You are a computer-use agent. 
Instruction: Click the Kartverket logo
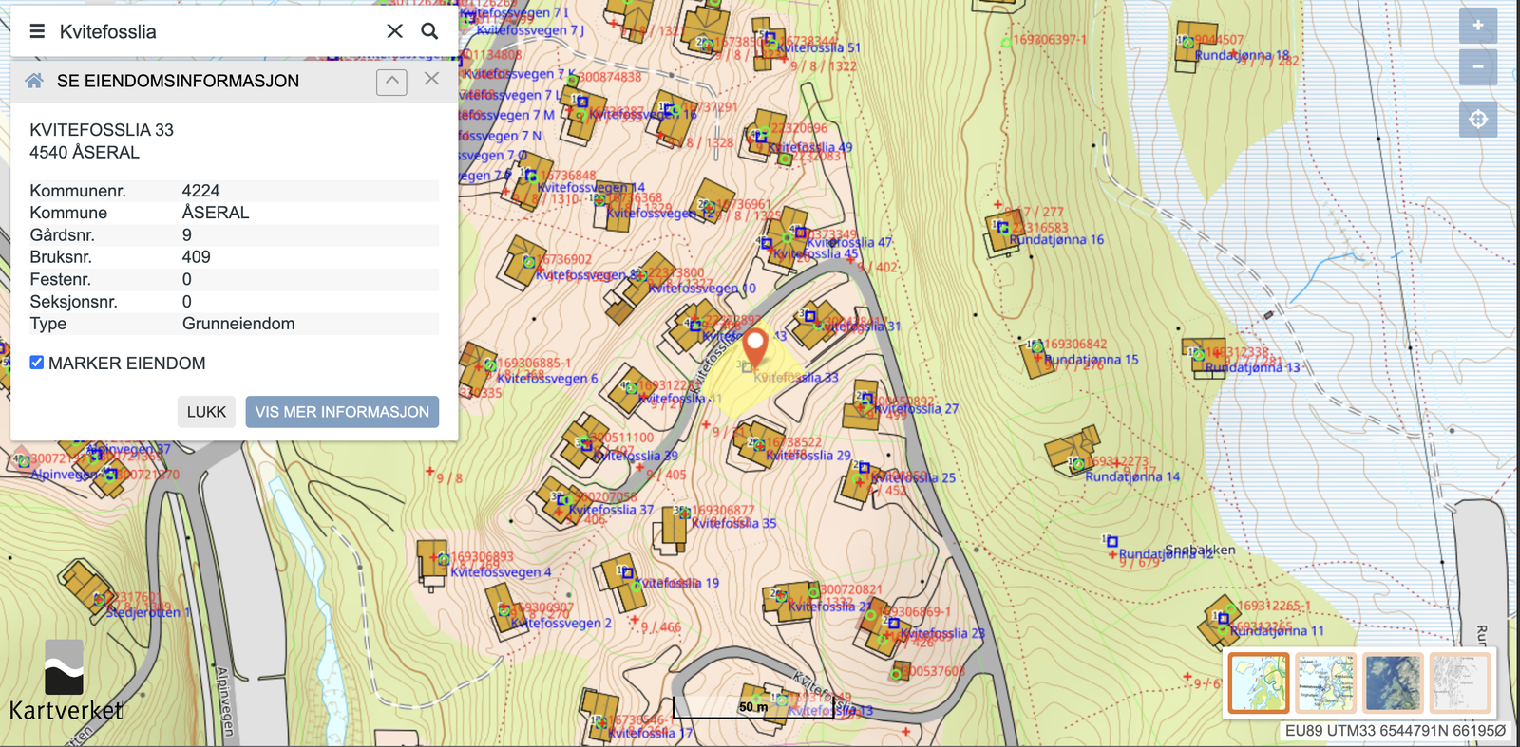click(x=66, y=682)
